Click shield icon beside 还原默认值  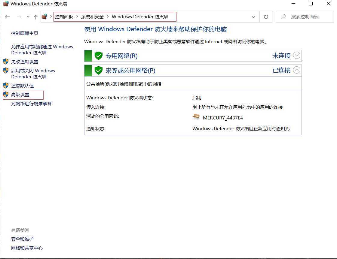pos(6,86)
